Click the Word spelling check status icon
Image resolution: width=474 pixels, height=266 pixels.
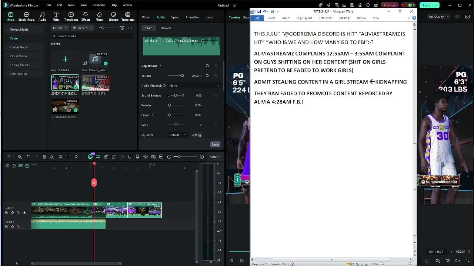click(x=293, y=264)
